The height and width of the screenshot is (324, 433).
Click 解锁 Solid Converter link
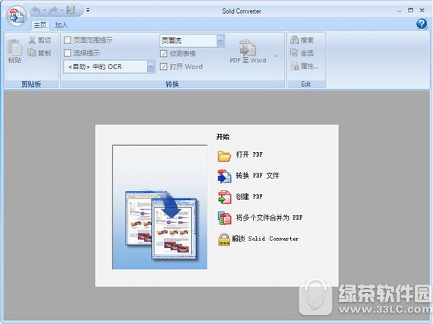point(265,239)
